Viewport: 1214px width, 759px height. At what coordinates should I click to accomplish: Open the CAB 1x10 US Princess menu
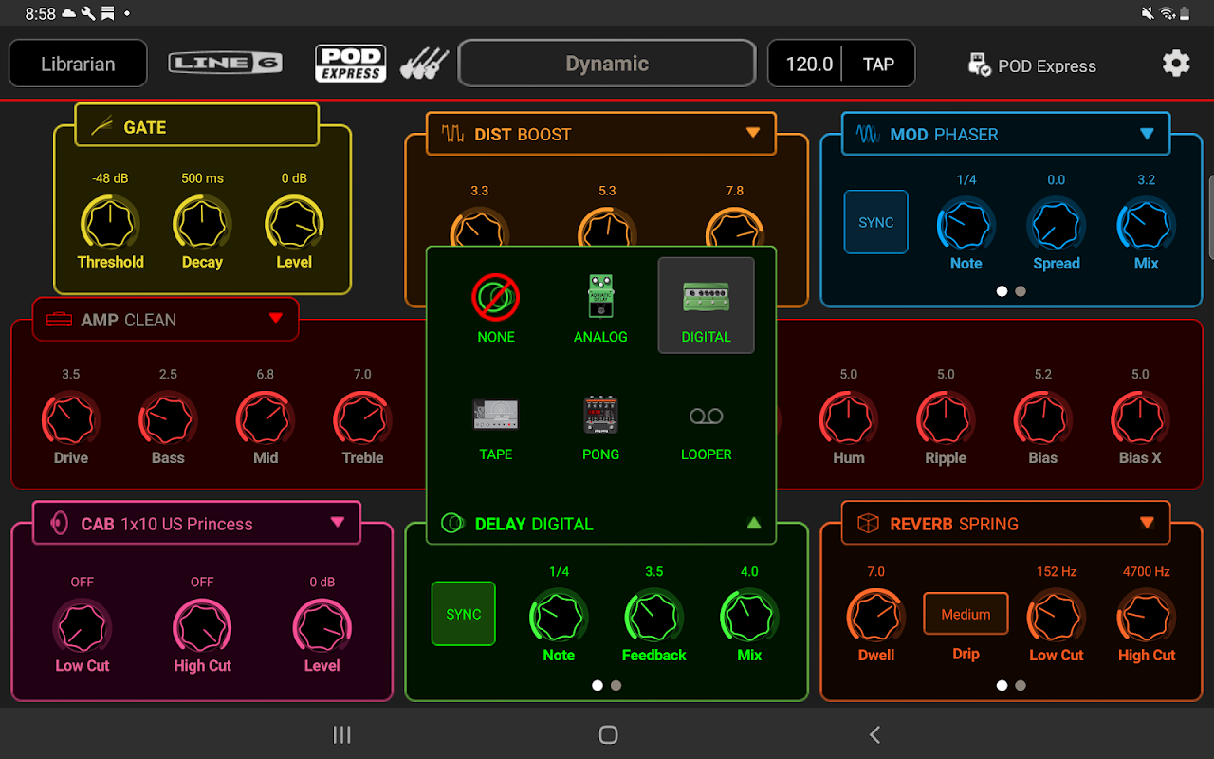tap(338, 523)
